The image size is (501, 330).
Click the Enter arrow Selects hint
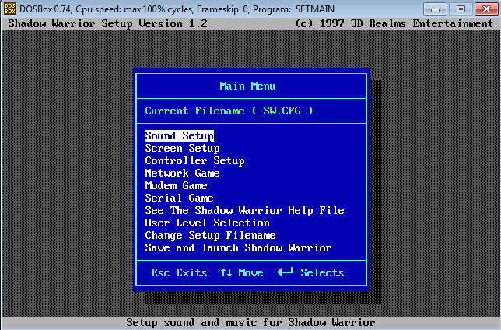(x=310, y=272)
